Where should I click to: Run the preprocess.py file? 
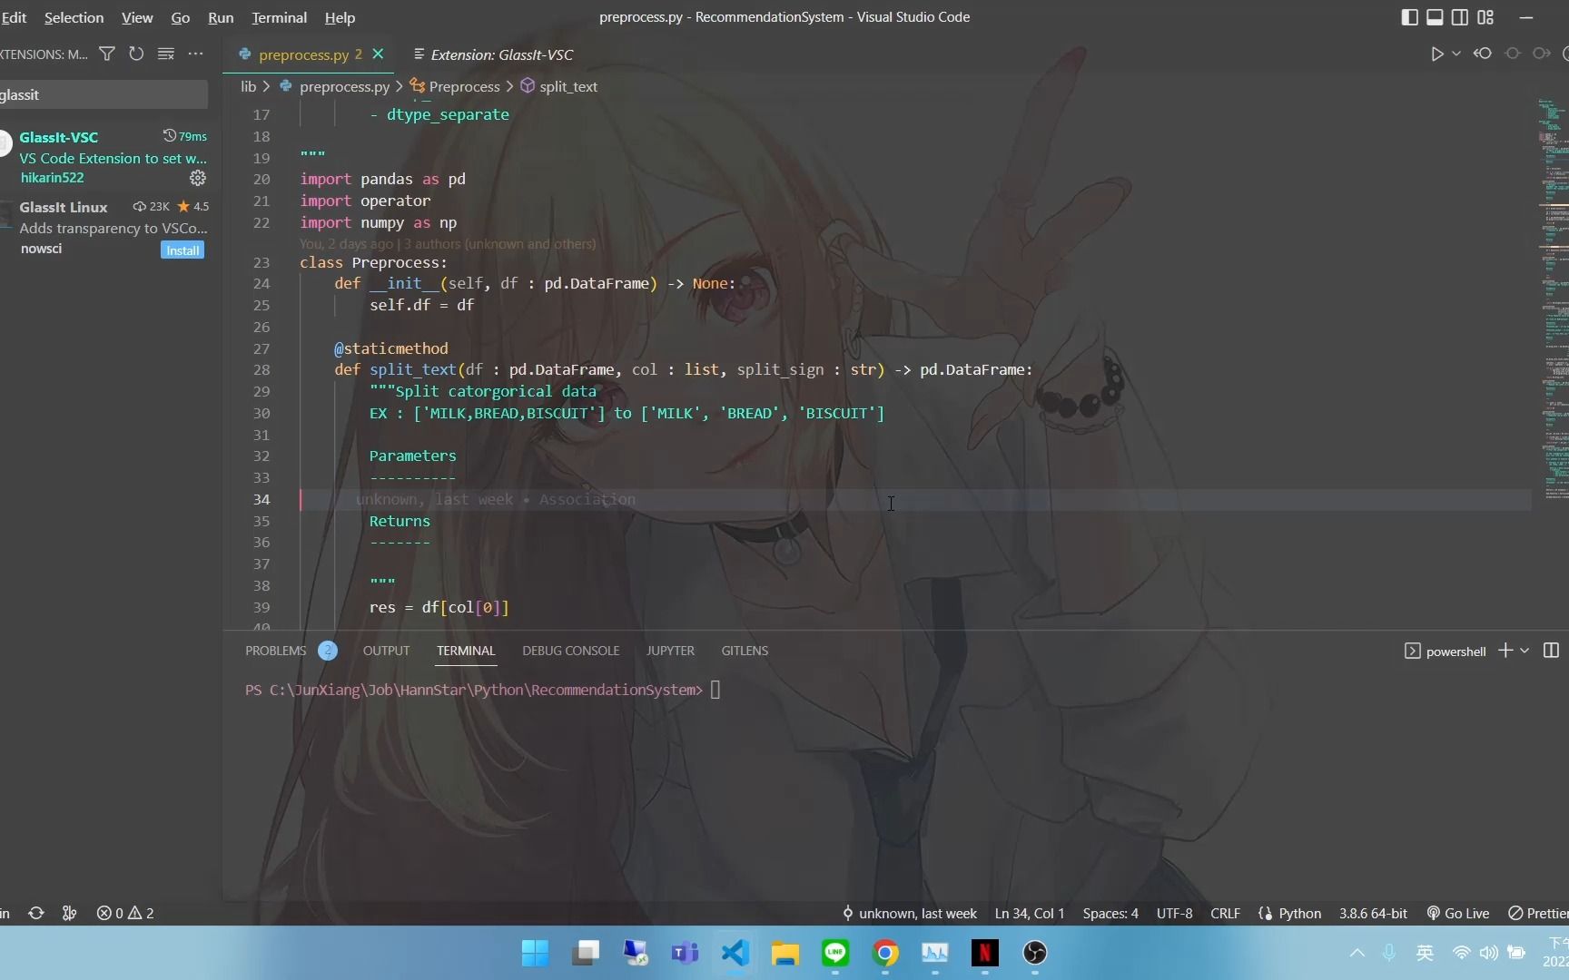(1437, 54)
